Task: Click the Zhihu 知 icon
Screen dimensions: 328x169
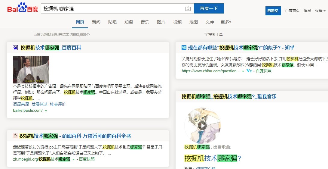Action: tap(184, 48)
